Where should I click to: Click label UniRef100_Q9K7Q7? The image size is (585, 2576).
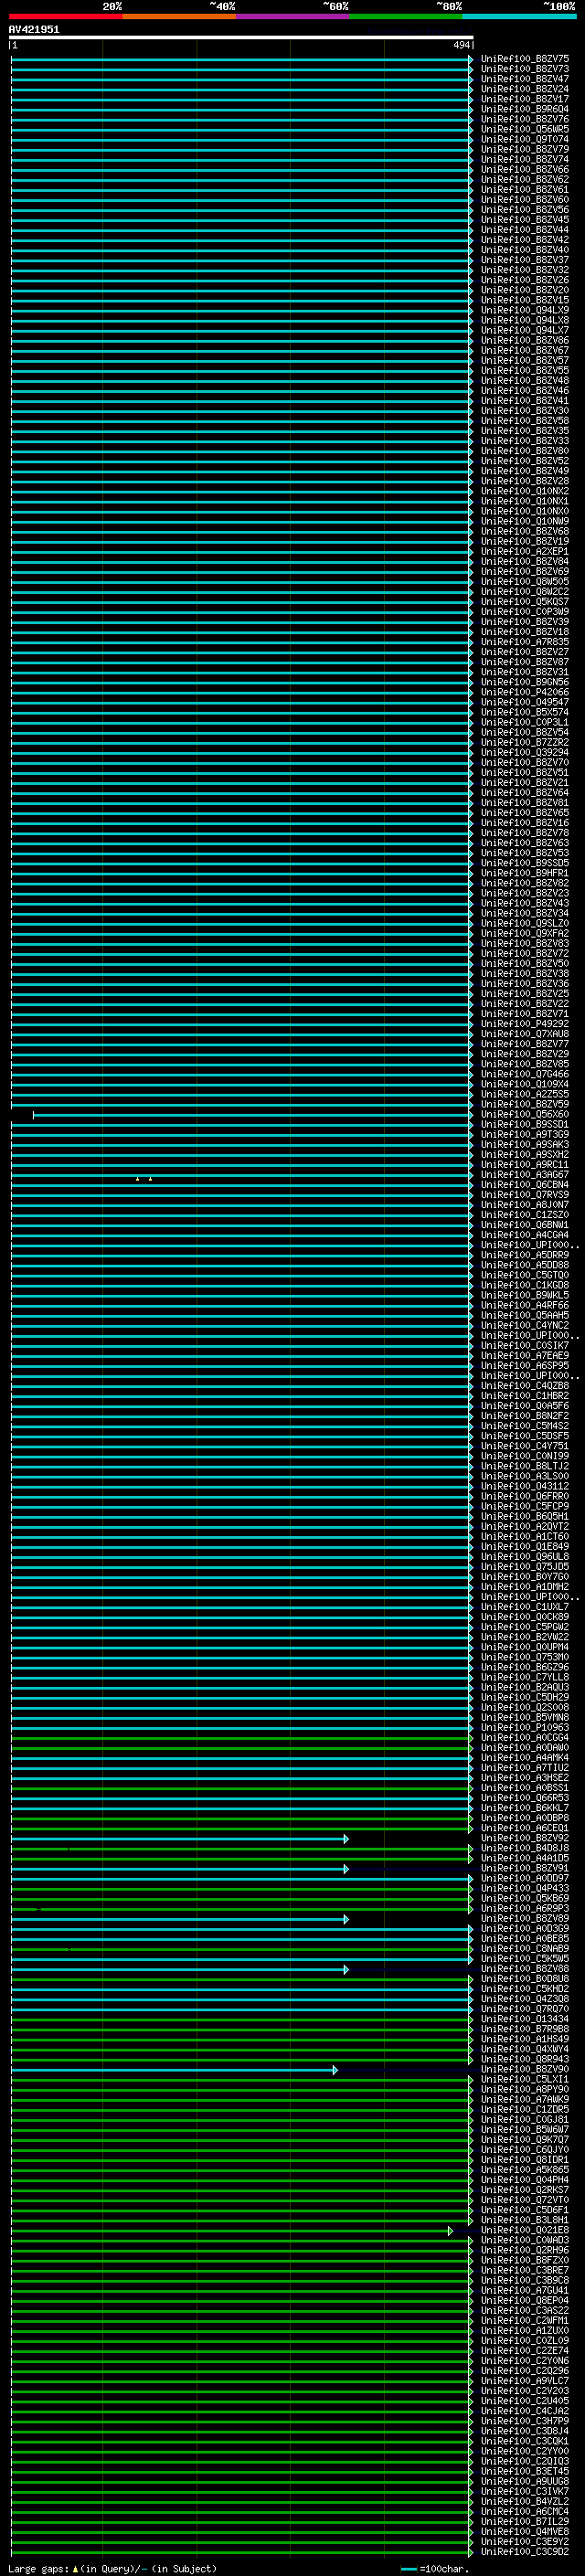click(525, 2139)
